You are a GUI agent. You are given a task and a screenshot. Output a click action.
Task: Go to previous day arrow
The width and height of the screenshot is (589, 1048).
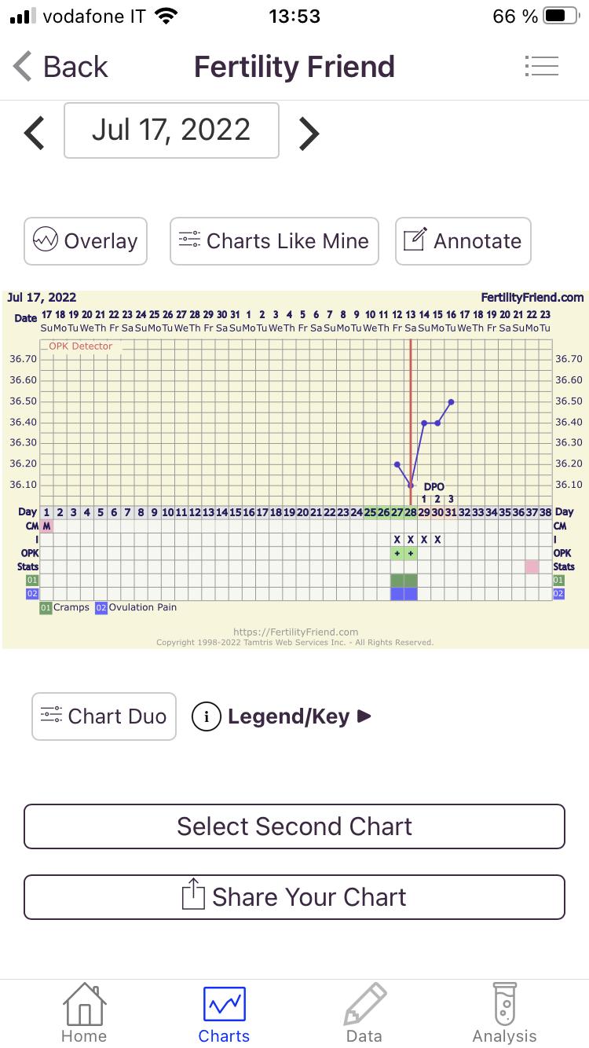pos(35,133)
